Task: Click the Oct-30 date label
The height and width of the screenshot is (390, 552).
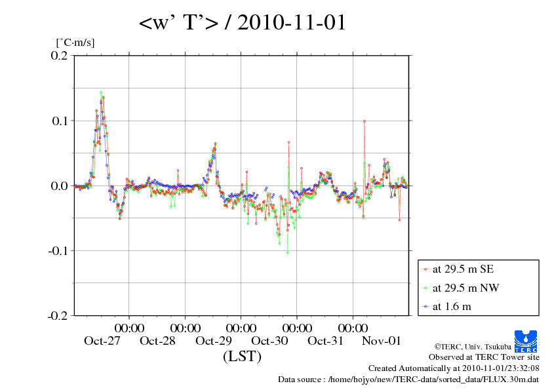Action: pos(269,341)
